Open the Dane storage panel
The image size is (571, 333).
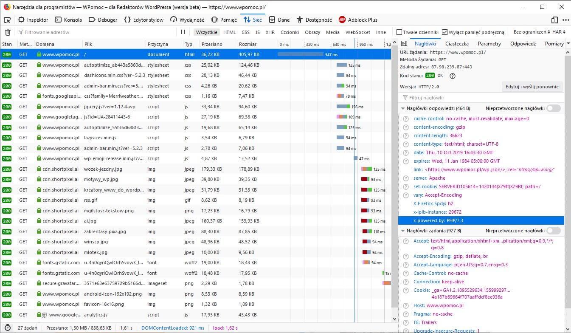point(279,20)
